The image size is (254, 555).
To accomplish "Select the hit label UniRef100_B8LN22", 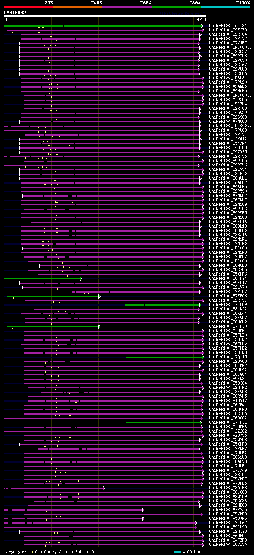I will 227,309.
